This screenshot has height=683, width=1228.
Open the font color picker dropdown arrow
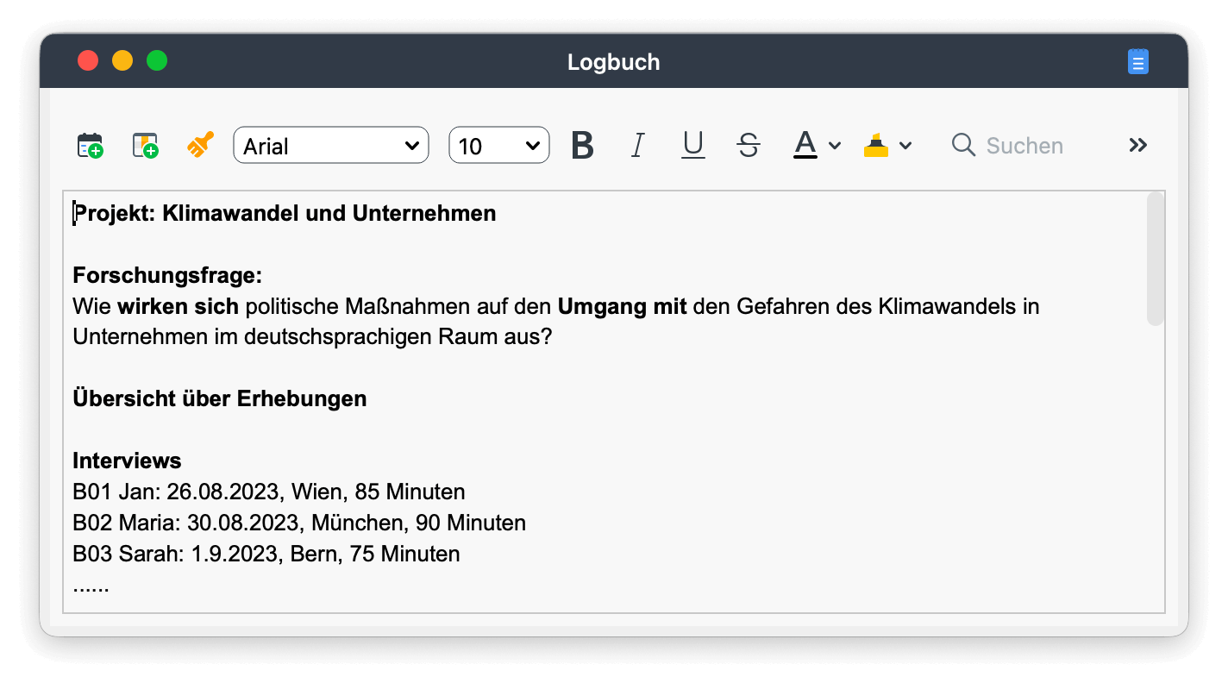(833, 145)
